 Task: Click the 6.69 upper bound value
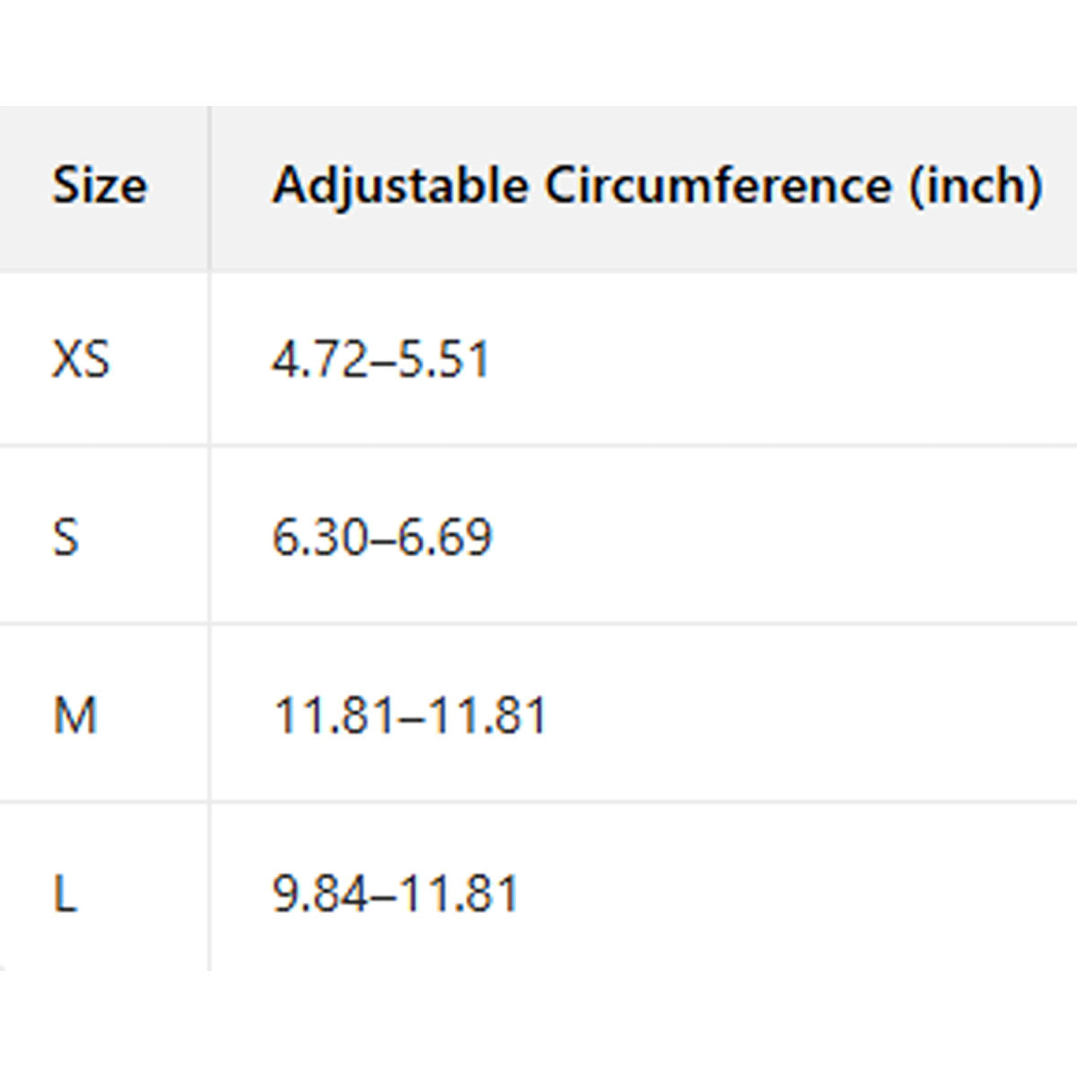tap(445, 538)
